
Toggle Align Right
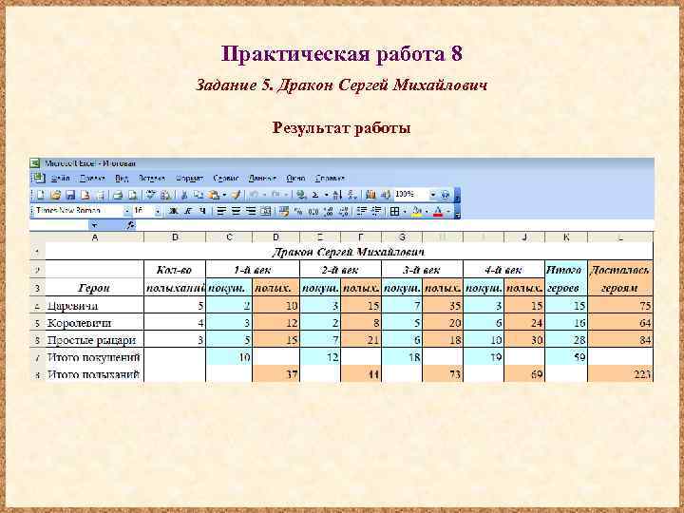tap(251, 212)
